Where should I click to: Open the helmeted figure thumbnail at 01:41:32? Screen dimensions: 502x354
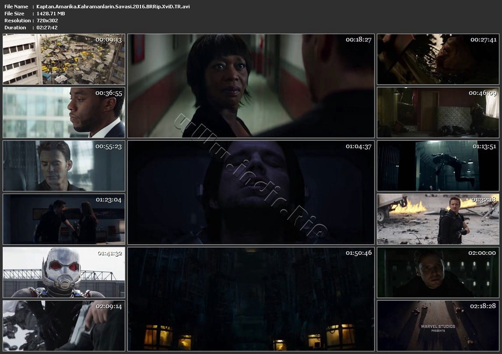pos(64,272)
